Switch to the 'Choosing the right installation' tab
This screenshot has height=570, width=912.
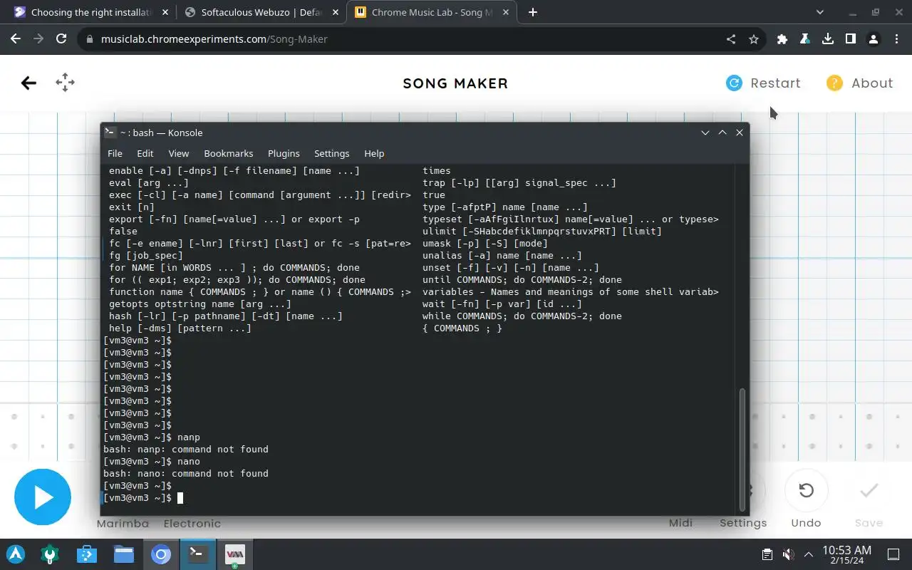pyautogui.click(x=90, y=12)
